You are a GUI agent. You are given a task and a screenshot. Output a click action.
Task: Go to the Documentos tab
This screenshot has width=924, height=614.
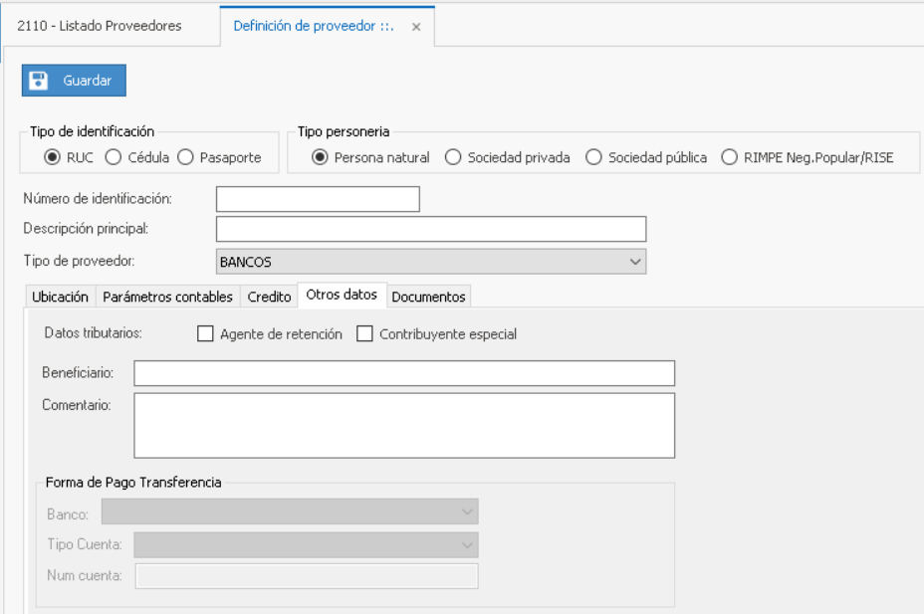[x=428, y=297]
